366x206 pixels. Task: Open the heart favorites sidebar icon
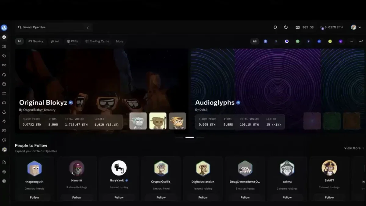[x=4, y=140]
